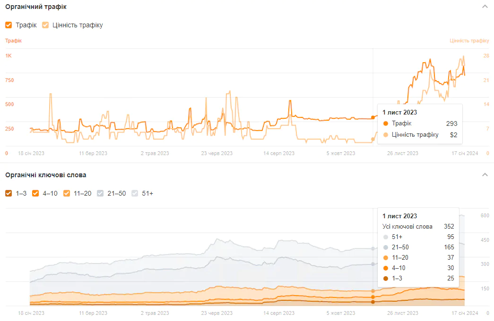Uncheck the 11–20 positions checkbox
The height and width of the screenshot is (321, 494).
(x=67, y=193)
